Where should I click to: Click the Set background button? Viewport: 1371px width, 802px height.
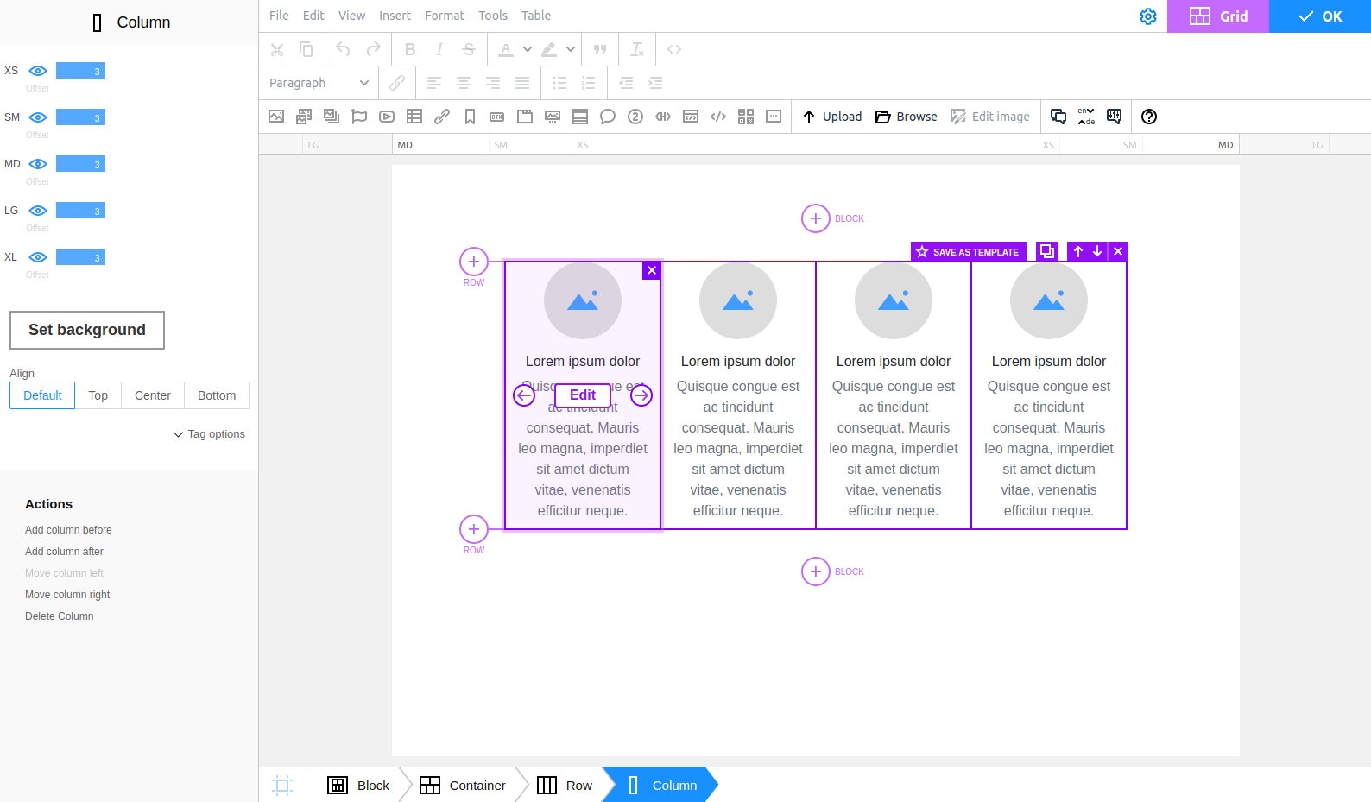(87, 330)
